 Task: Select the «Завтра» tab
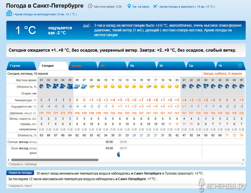76,66
